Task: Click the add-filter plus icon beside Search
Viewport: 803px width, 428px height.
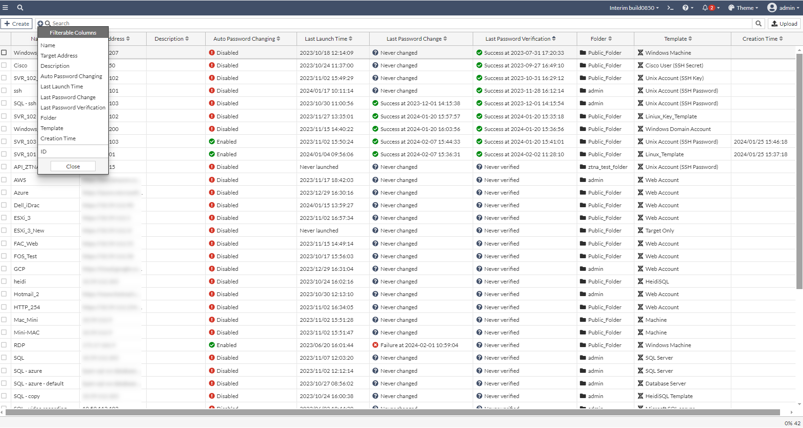Action: tap(40, 23)
